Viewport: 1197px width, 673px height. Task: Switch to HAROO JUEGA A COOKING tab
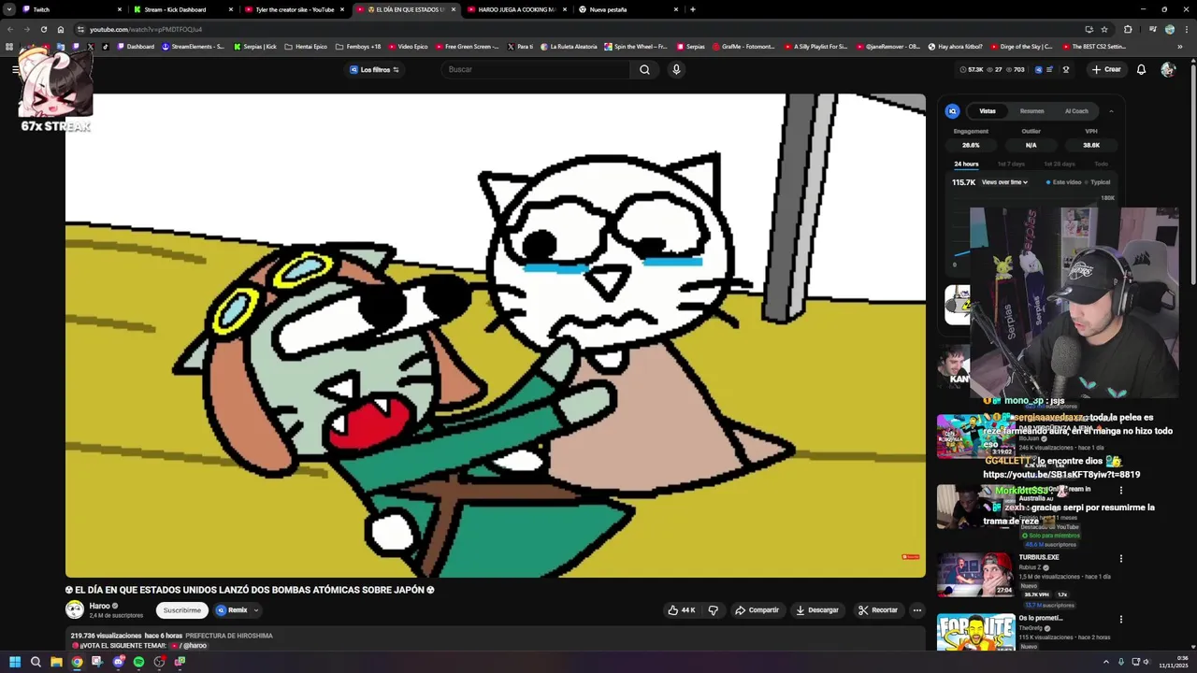[514, 9]
